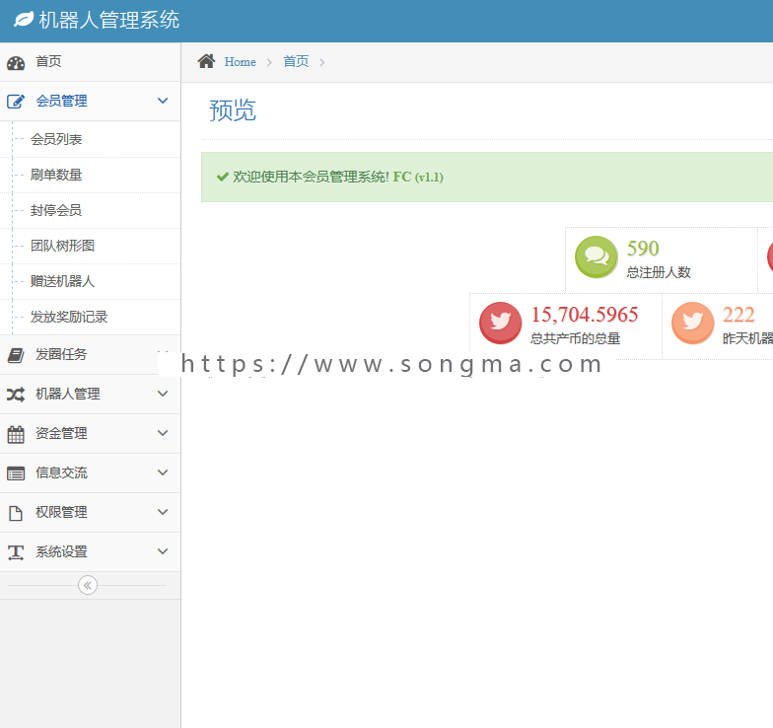Image resolution: width=773 pixels, height=728 pixels.
Task: Click the leaf logo in the header
Action: (x=24, y=20)
